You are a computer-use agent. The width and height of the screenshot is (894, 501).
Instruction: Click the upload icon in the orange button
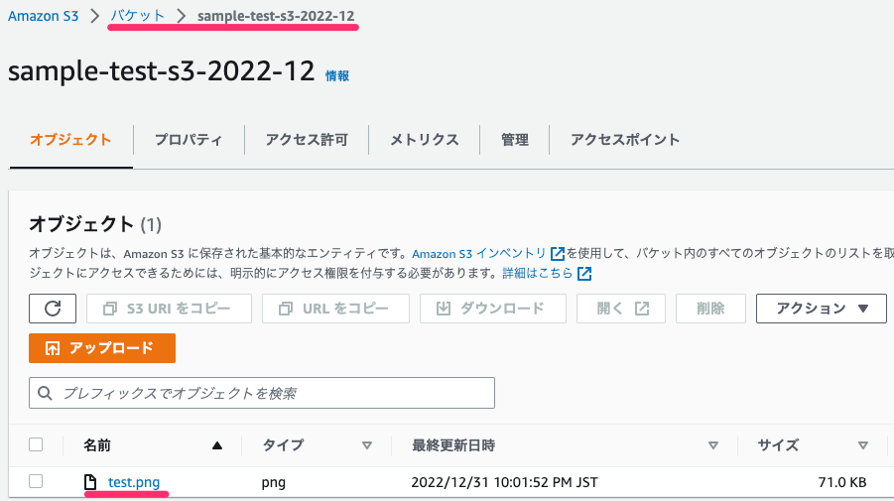point(53,348)
